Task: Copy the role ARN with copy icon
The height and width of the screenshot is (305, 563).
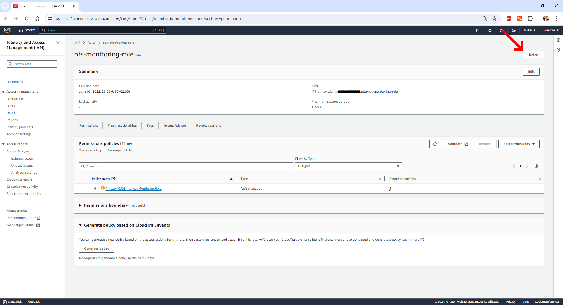Action: (314, 92)
